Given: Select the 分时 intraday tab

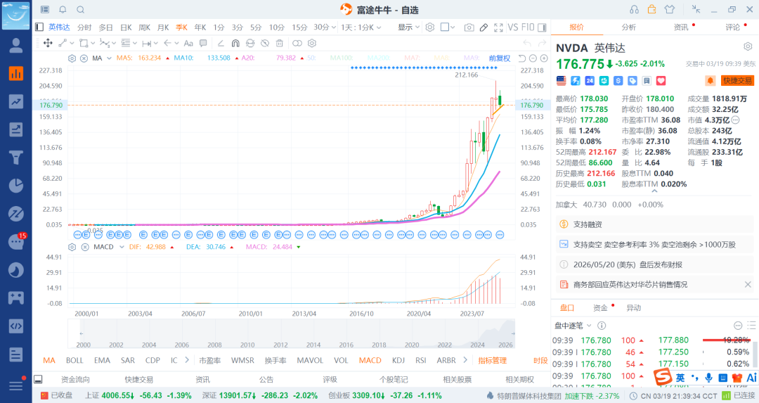Looking at the screenshot, I should tap(84, 27).
